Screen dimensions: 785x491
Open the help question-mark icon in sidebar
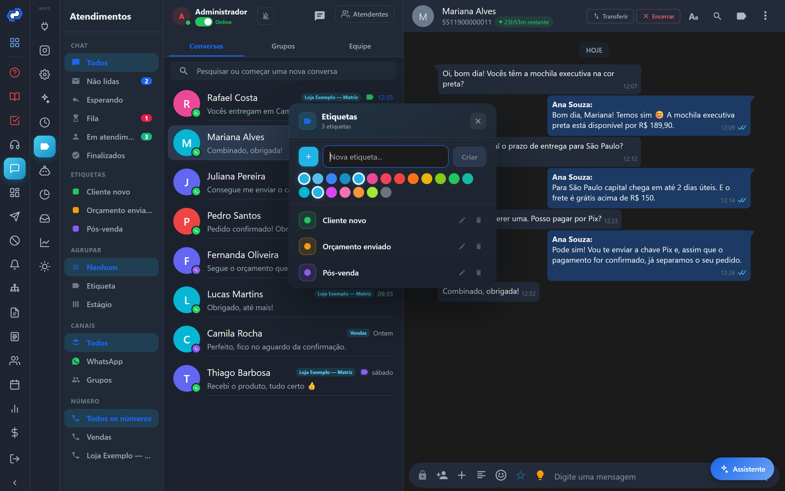(x=15, y=72)
